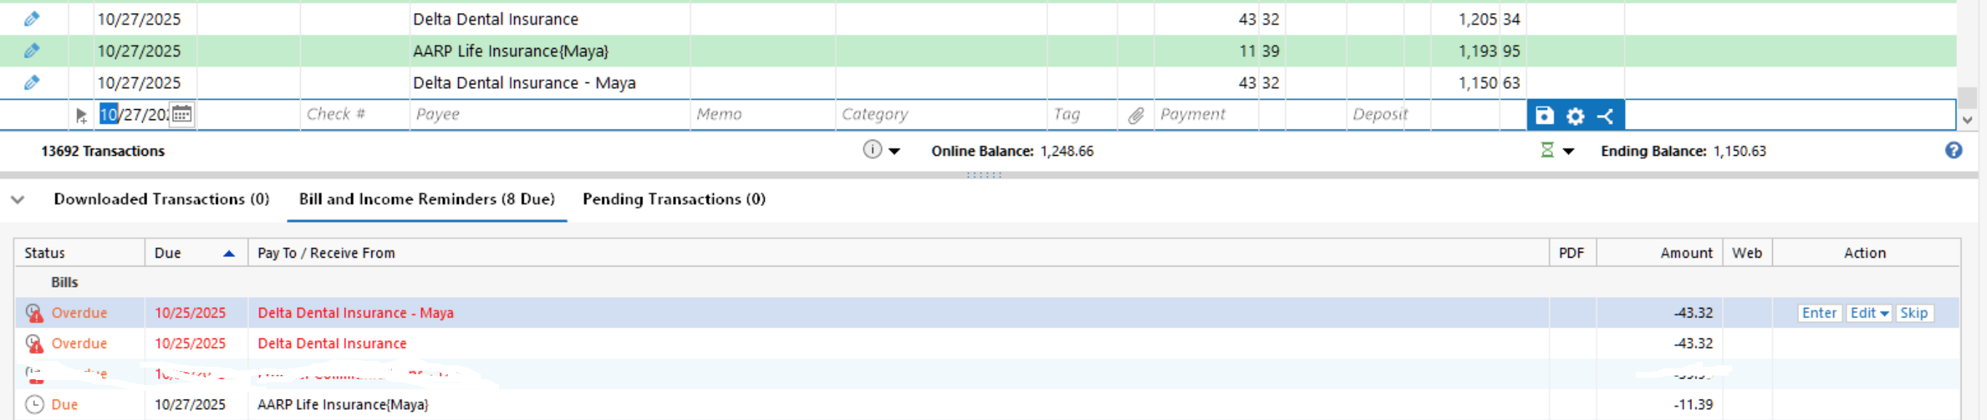Select register payee AARP Life Insurance{Maya}
This screenshot has height=420, width=1987.
511,51
